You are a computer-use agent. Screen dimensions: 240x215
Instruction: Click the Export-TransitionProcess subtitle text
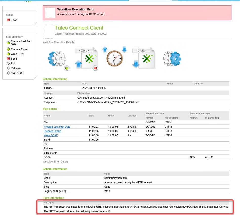coord(80,33)
